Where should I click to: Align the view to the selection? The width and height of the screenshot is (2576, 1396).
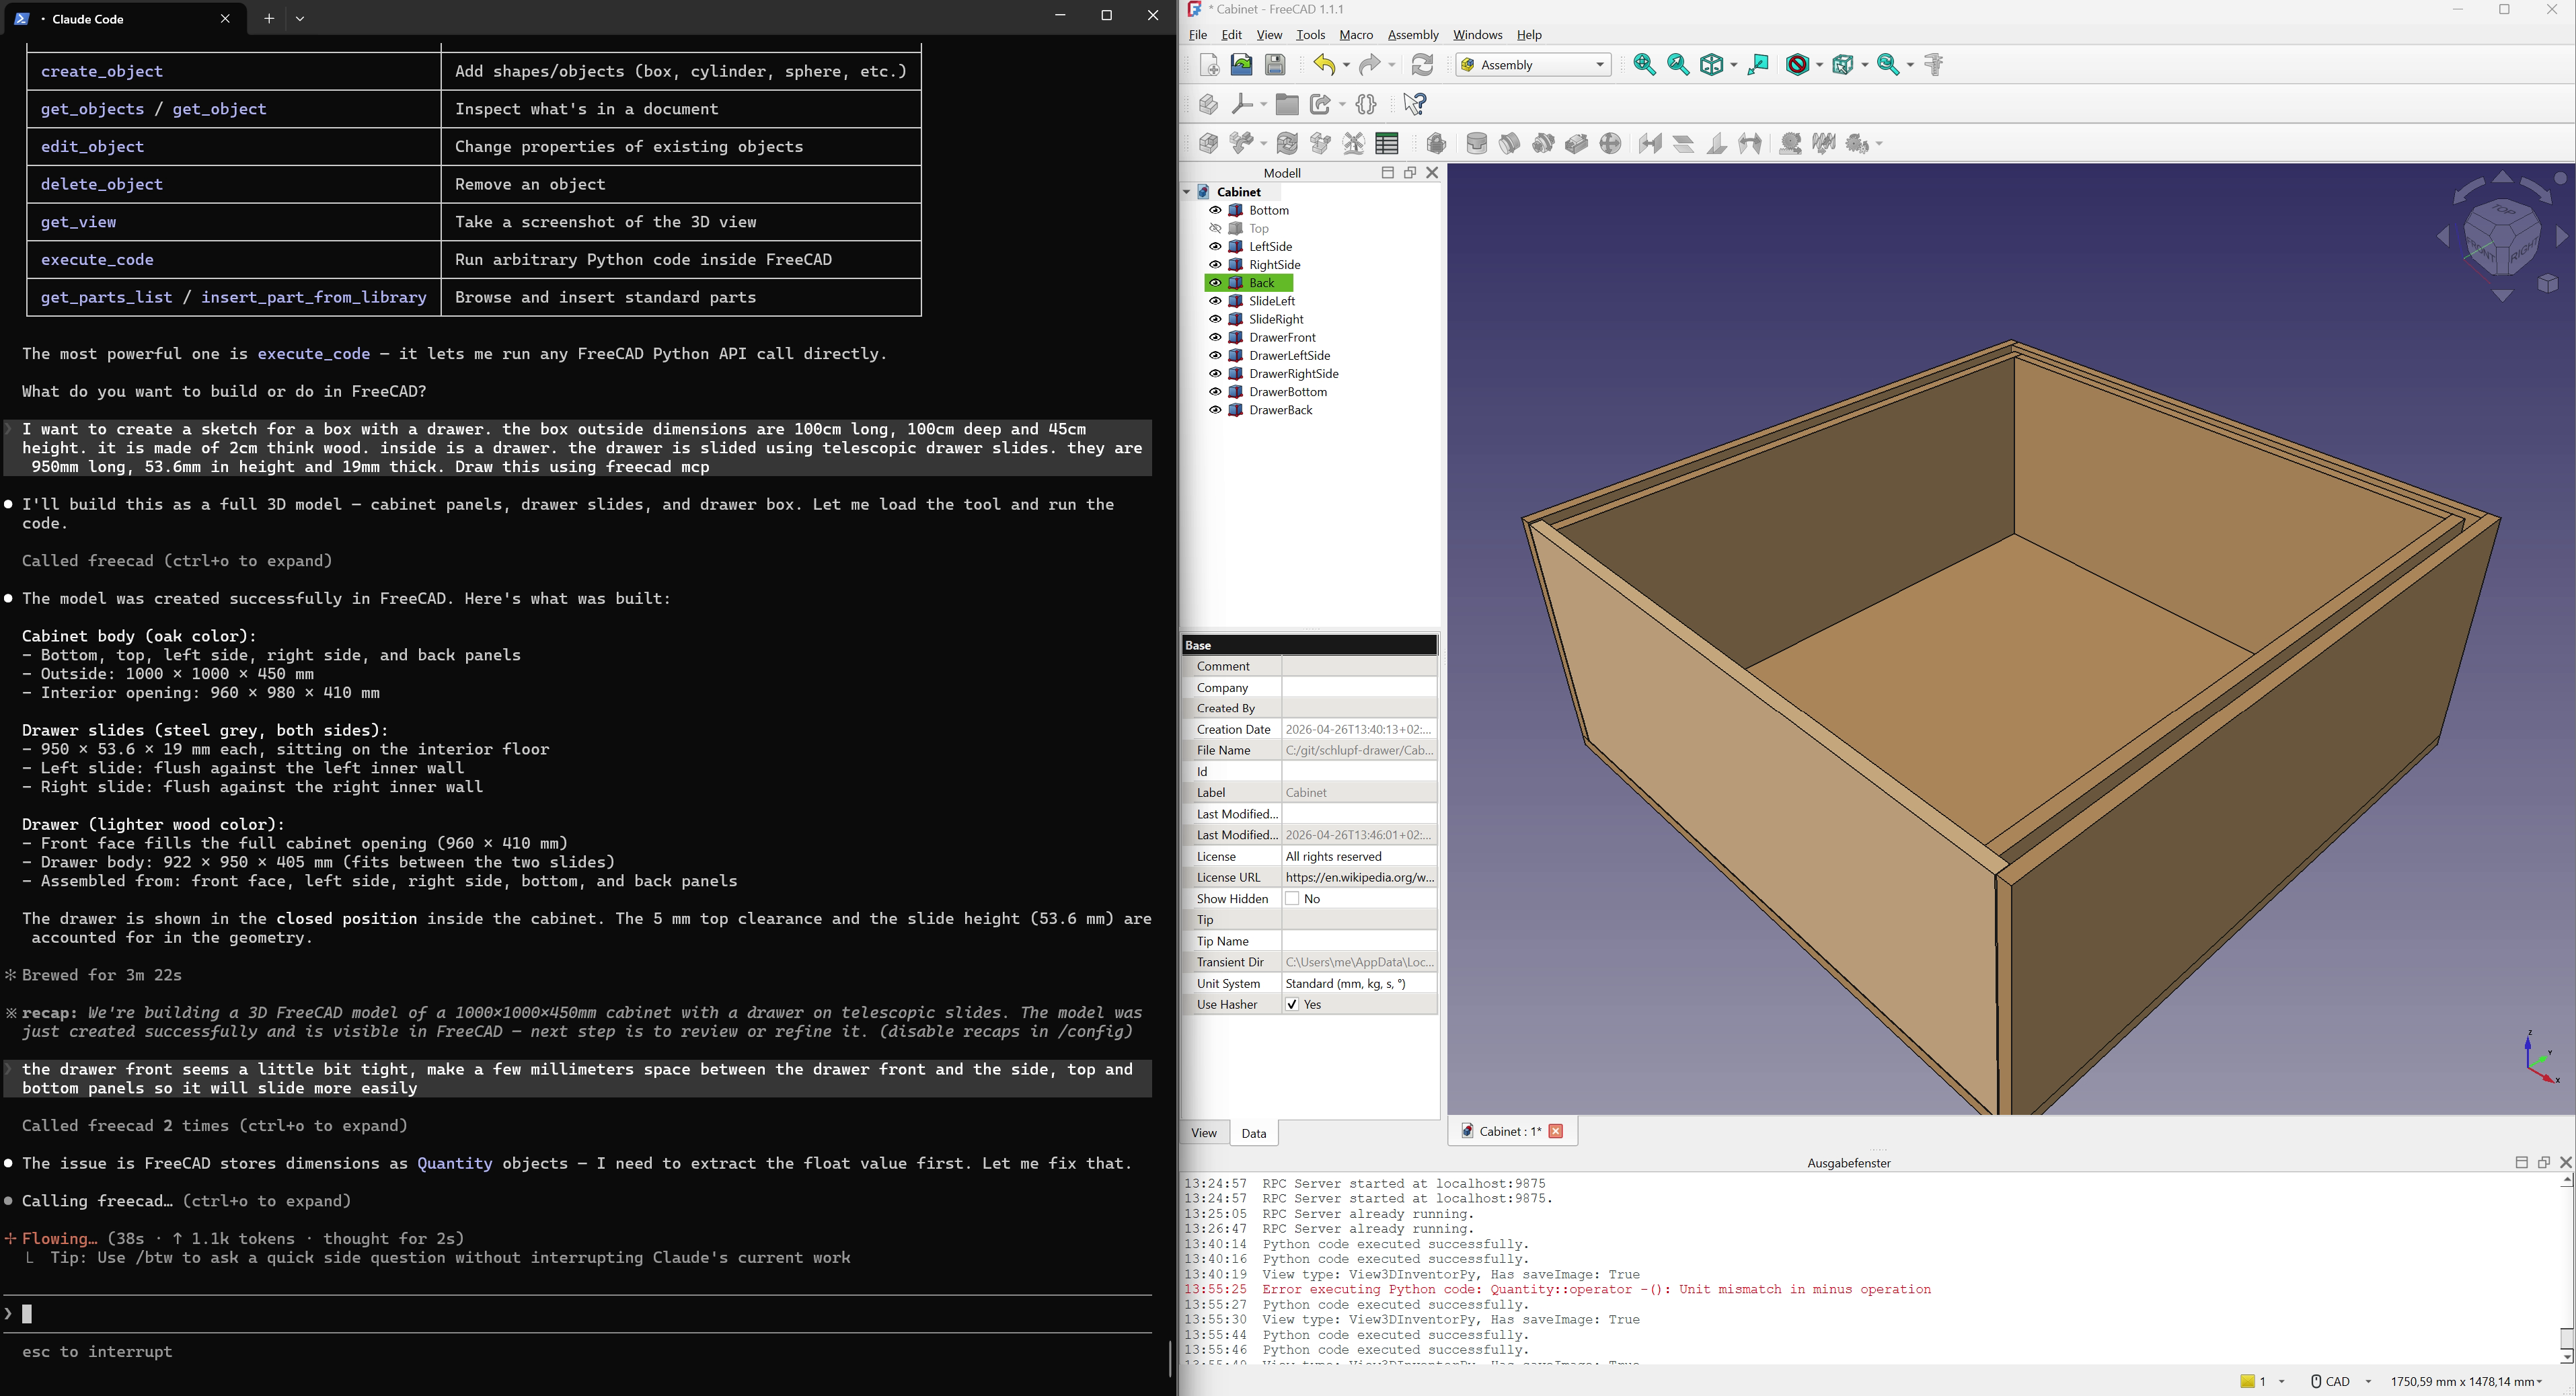[x=1759, y=65]
